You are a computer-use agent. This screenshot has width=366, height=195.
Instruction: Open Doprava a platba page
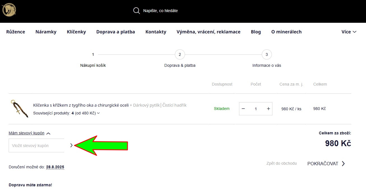(115, 32)
